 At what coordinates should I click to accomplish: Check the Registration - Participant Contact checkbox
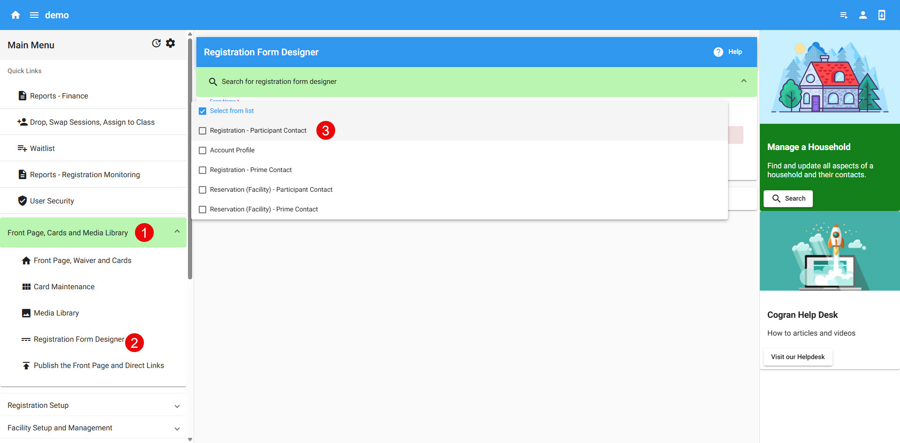202,131
